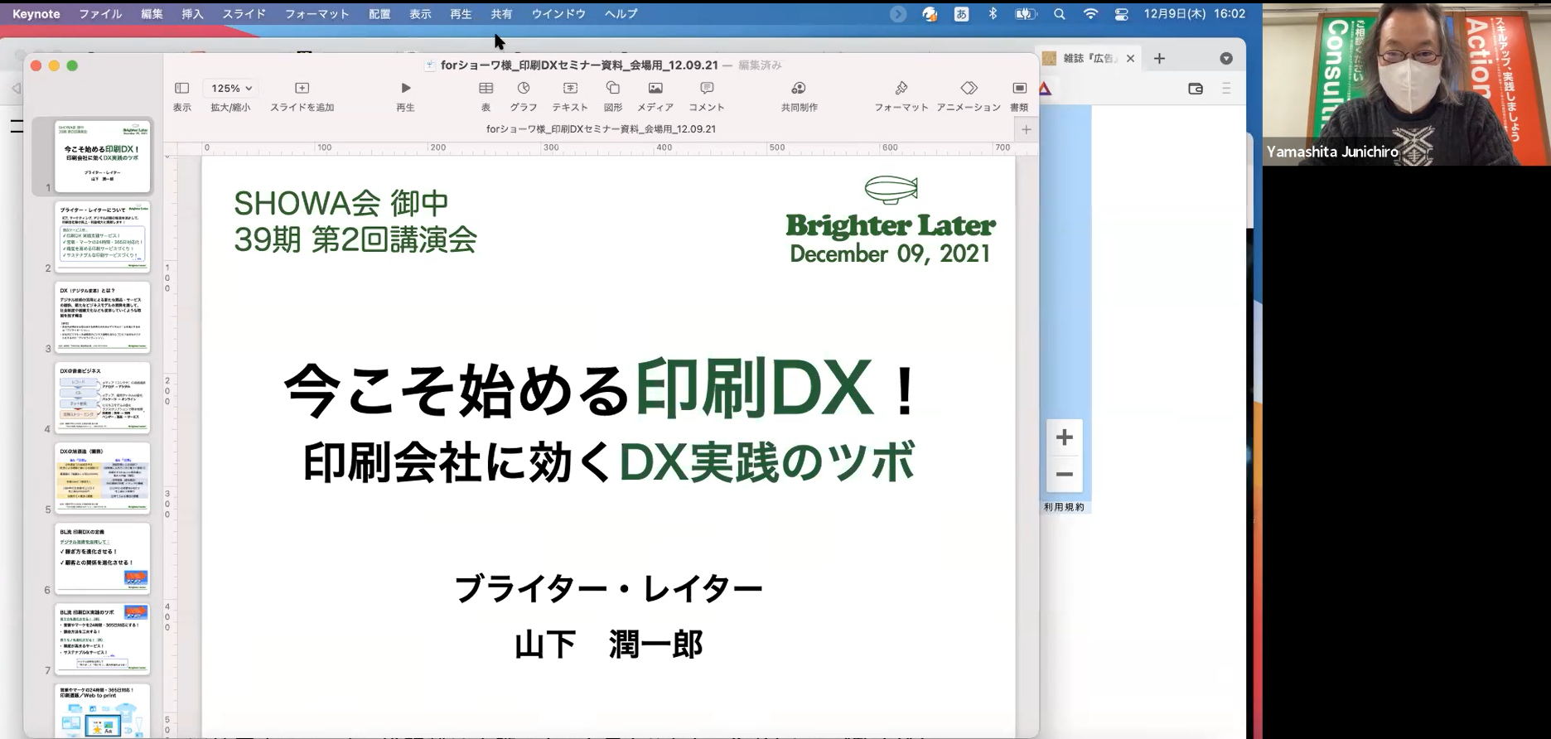The height and width of the screenshot is (739, 1551).
Task: Open the 利用規約 terms link
Action: (1064, 507)
